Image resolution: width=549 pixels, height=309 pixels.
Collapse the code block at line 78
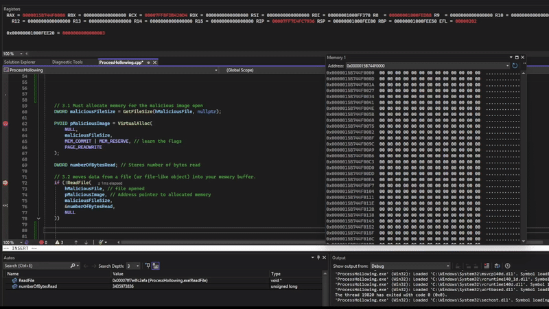tap(38, 218)
